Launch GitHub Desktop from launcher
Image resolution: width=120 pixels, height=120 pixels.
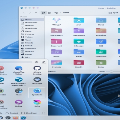(x=37, y=70)
